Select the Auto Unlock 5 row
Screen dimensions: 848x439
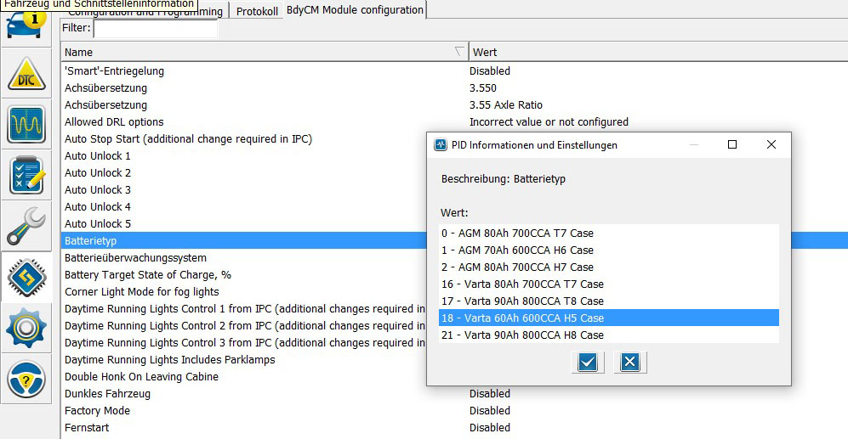click(x=243, y=223)
